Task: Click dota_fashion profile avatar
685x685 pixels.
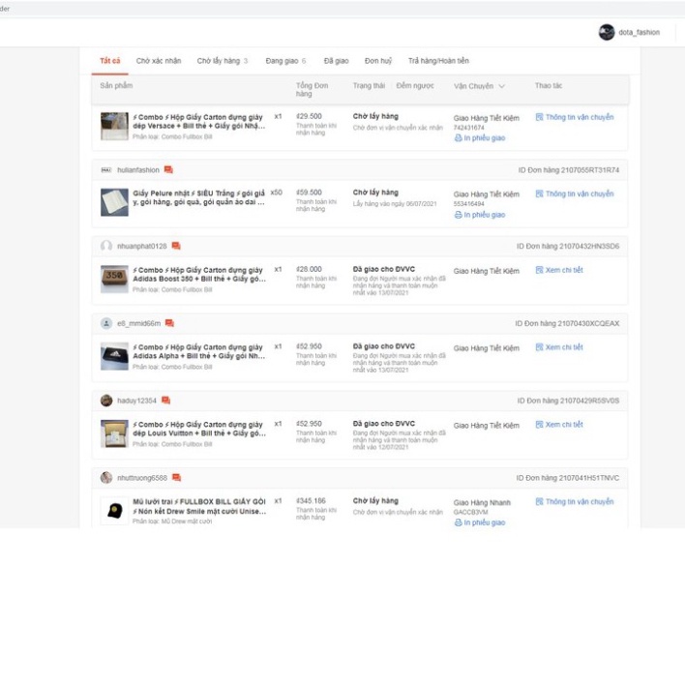Action: (607, 32)
